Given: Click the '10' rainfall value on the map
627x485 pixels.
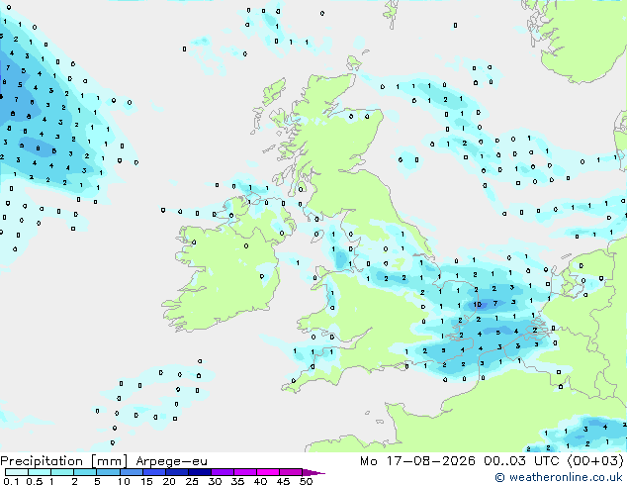Looking at the screenshot, I should 478,305.
